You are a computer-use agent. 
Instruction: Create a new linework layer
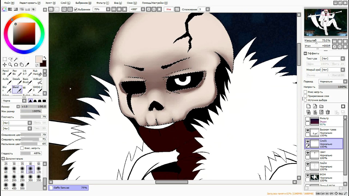point(315,106)
